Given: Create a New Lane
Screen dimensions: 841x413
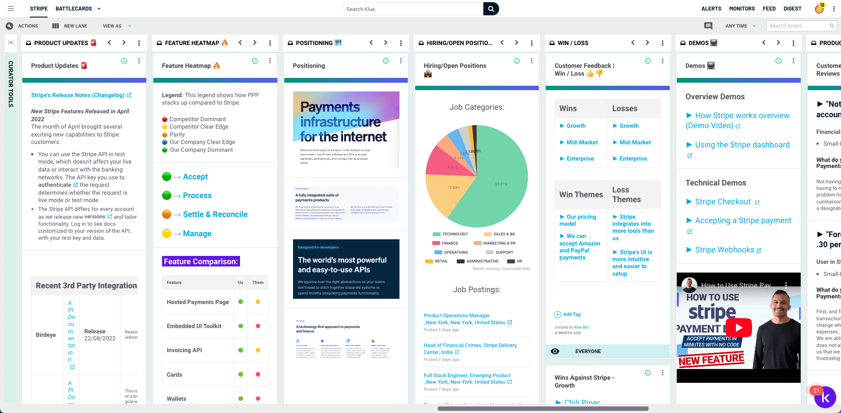Looking at the screenshot, I should coord(76,26).
